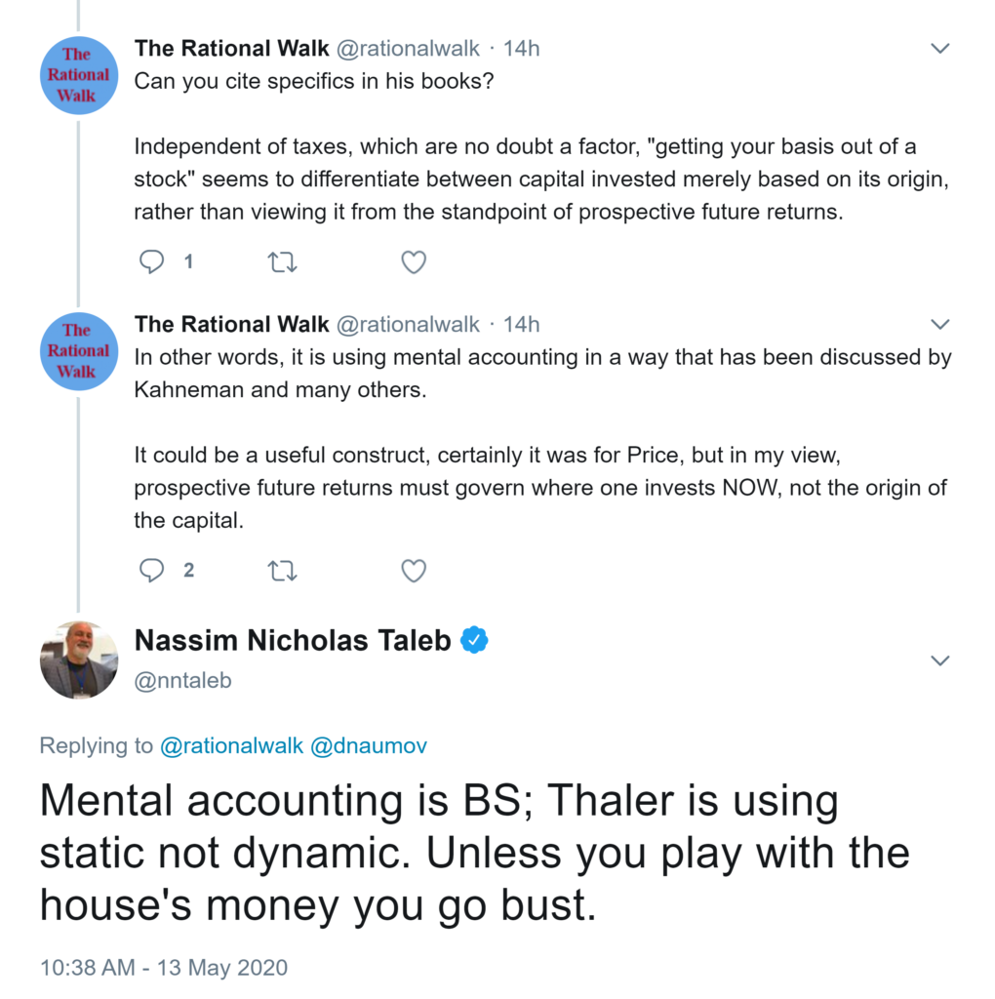Retweet the Kahneman mental accounting tweet
Screen dimensions: 995x999
coord(282,570)
